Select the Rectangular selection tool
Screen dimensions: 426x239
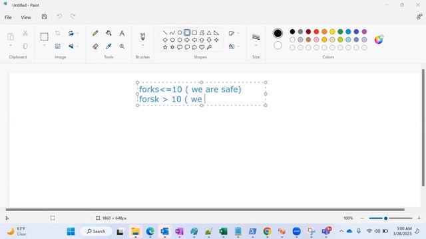(x=45, y=37)
